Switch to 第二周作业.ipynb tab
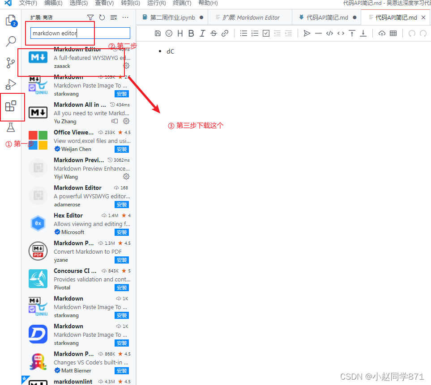 coord(173,17)
